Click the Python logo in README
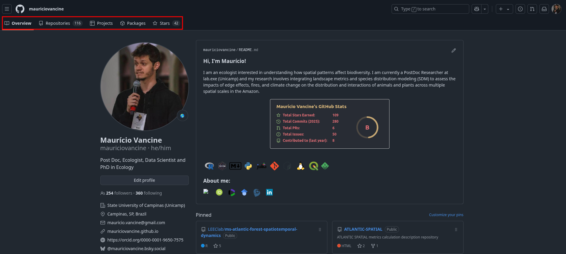 248,166
